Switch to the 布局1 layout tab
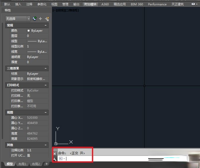Image resolution: width=200 pixels, height=168 pixels. pos(22,164)
